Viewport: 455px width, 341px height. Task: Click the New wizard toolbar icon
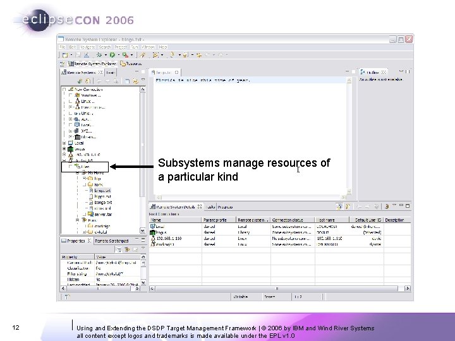[65, 55]
